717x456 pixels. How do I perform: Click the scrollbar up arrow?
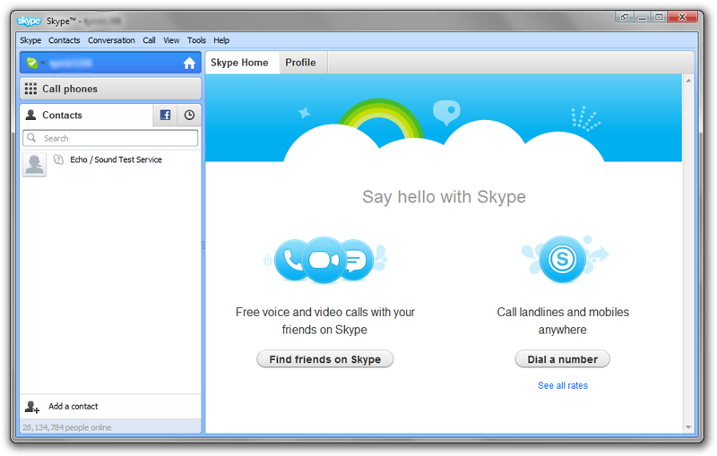(688, 81)
